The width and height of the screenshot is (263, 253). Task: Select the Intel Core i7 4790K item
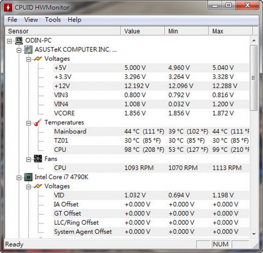coord(61,177)
